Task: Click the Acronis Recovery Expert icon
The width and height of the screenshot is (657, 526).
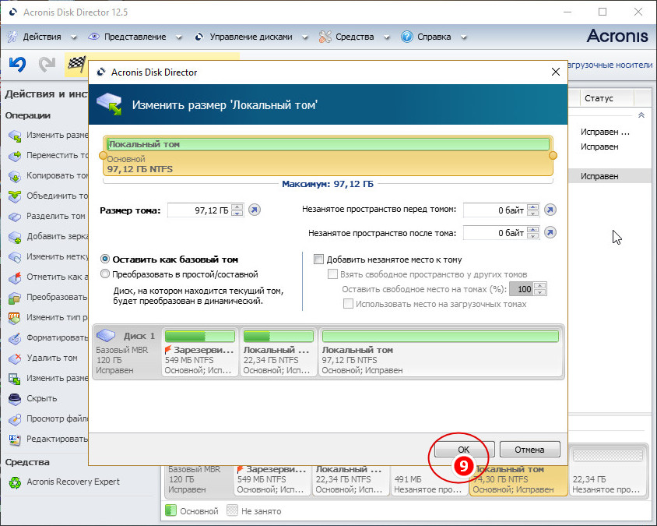Action: [15, 482]
